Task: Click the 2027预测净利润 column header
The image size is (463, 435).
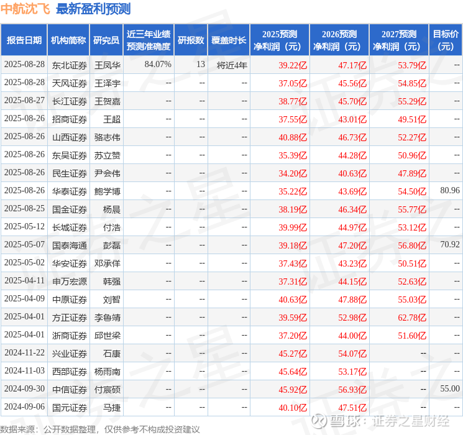Action: click(x=399, y=40)
